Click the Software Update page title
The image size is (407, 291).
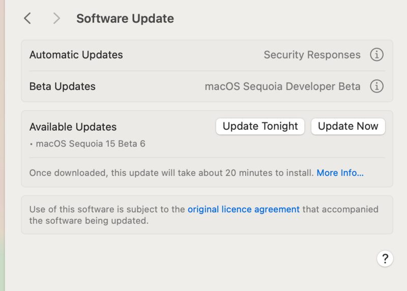point(125,19)
